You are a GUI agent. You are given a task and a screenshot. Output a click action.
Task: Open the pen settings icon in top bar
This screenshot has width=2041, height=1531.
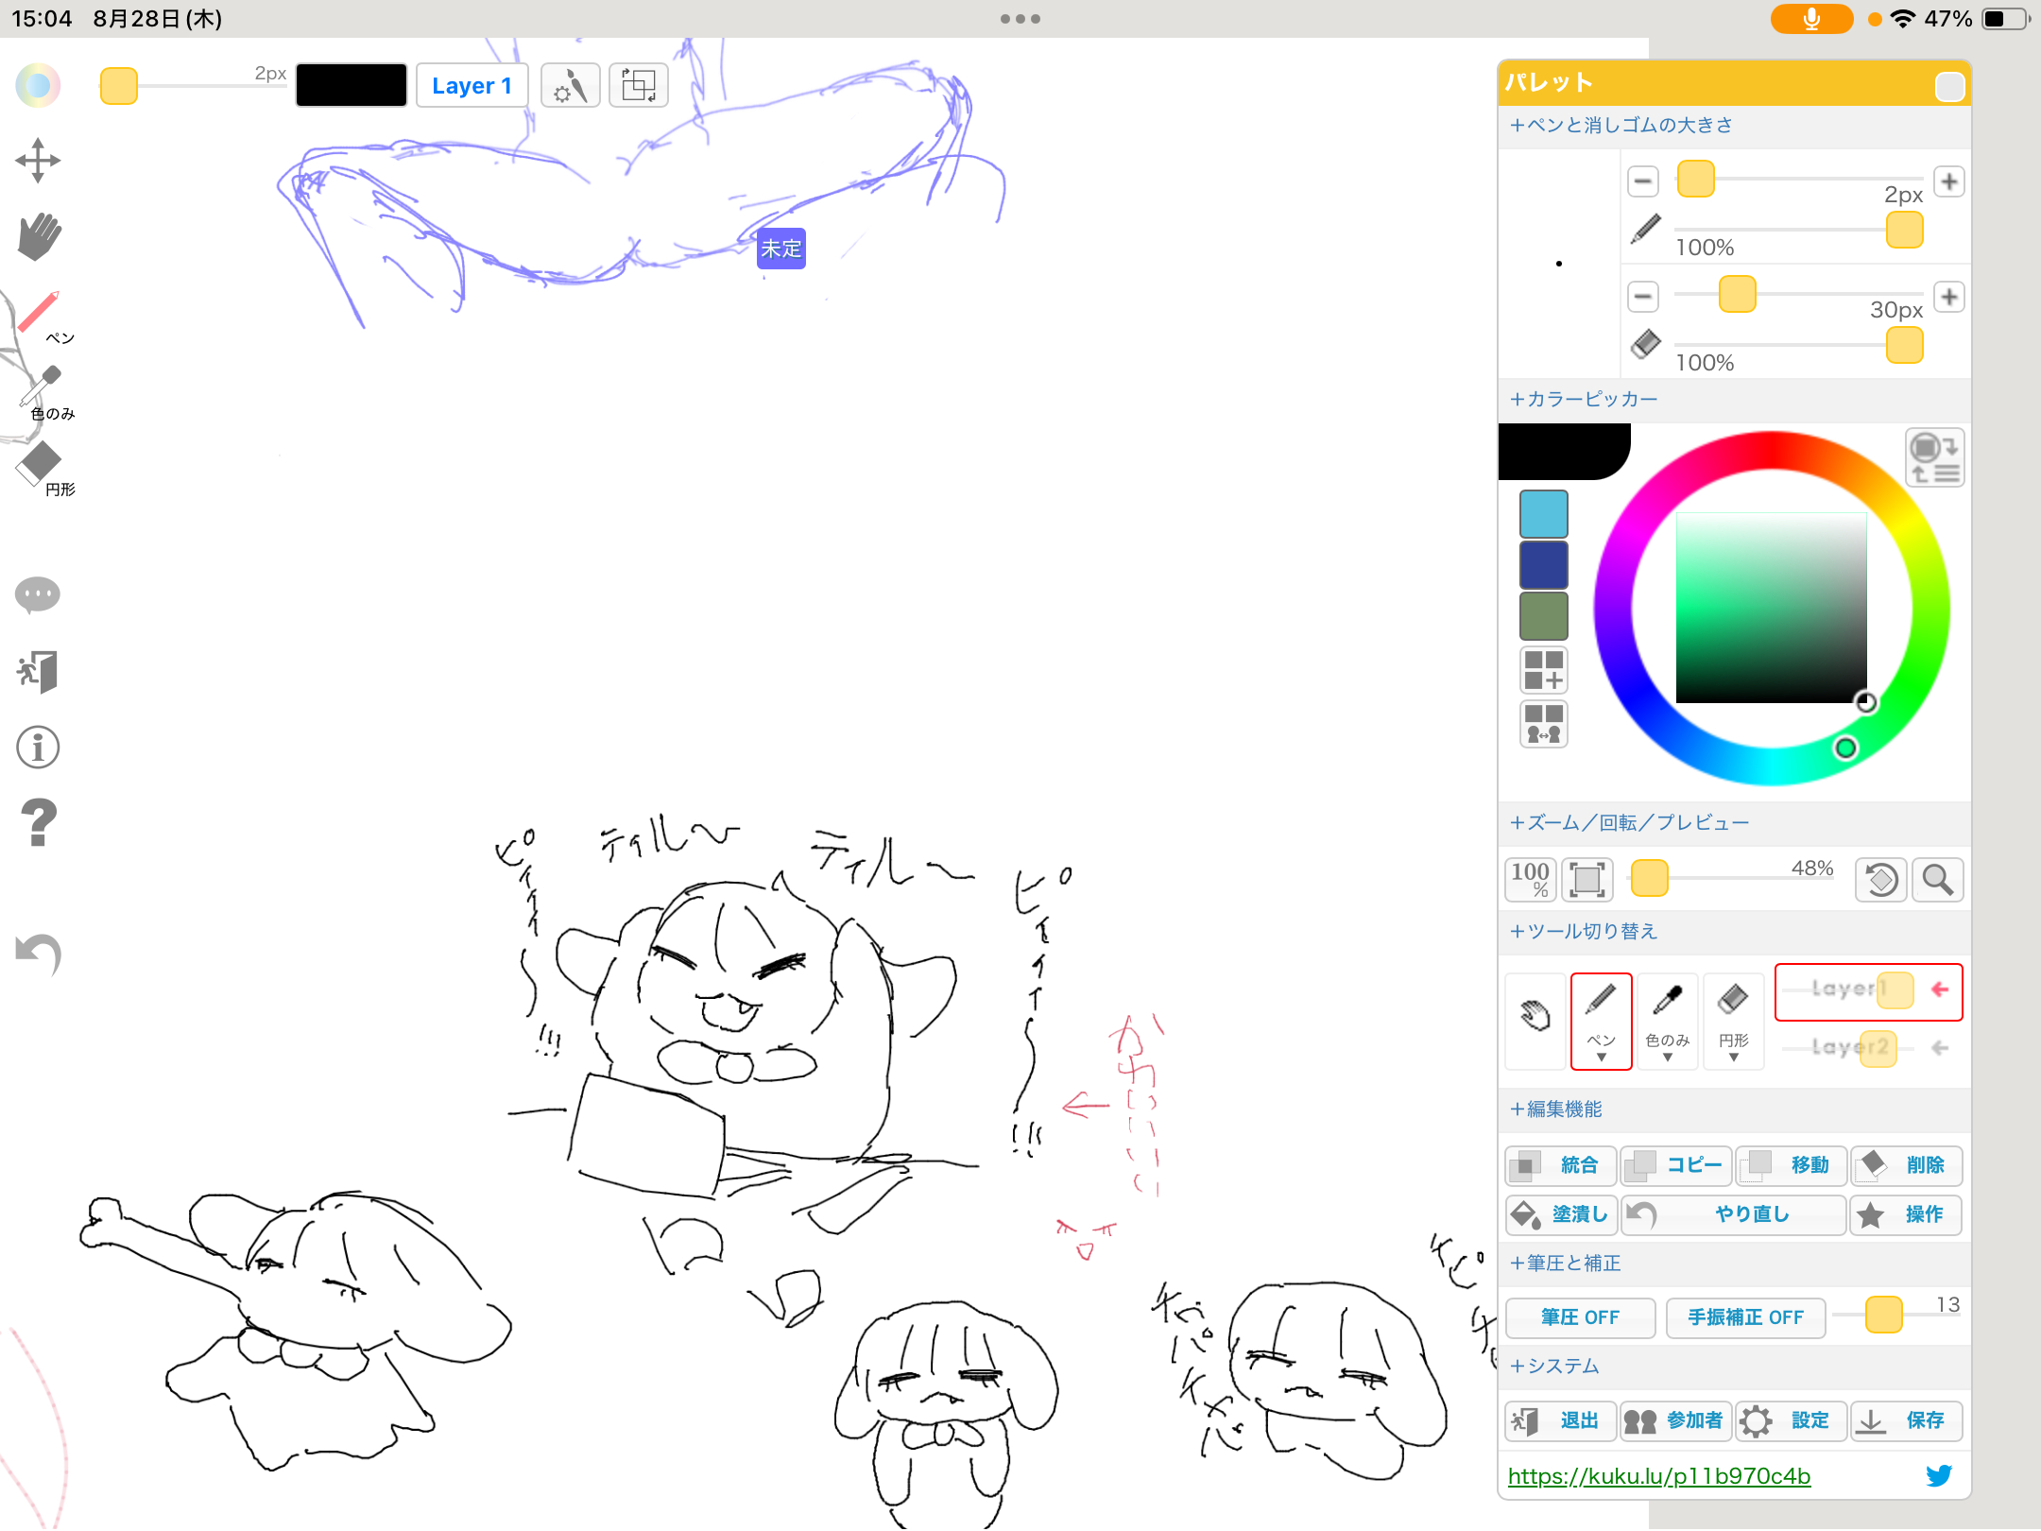click(x=570, y=86)
